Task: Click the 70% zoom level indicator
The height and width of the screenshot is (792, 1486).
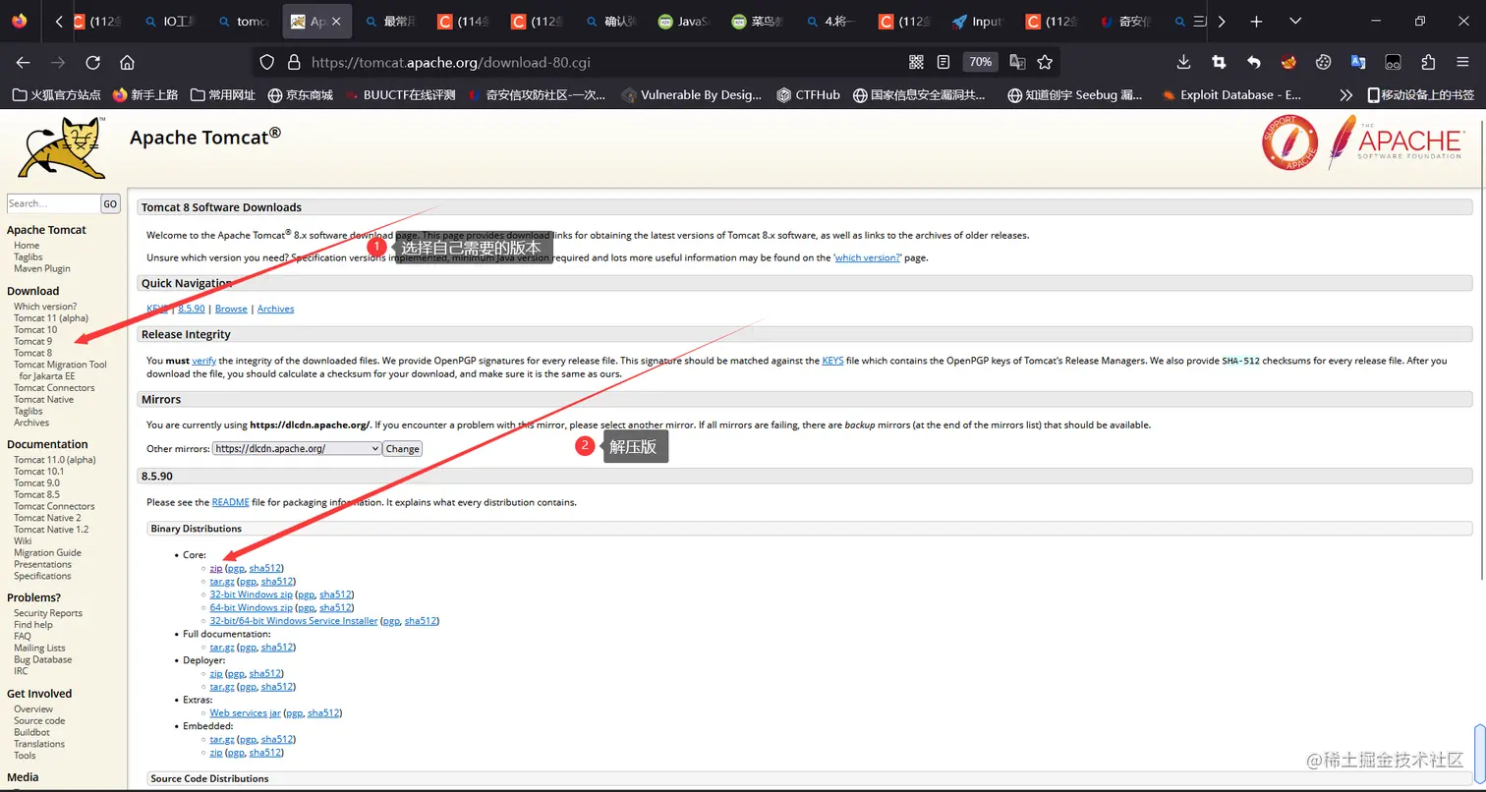Action: pyautogui.click(x=980, y=62)
